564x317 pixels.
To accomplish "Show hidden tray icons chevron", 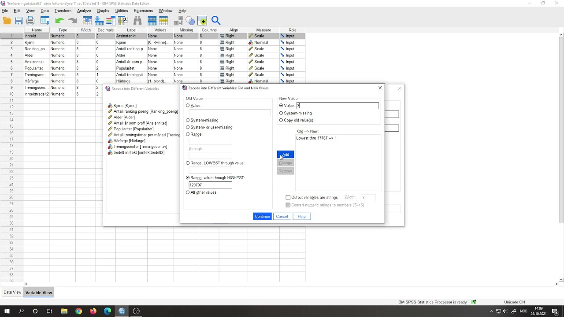I will [491, 311].
